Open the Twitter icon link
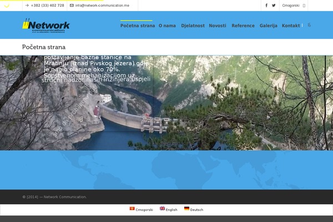The height and width of the screenshot is (222, 333). click(274, 6)
